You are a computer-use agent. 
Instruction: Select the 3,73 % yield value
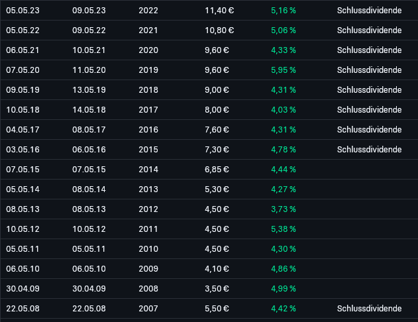tap(284, 209)
